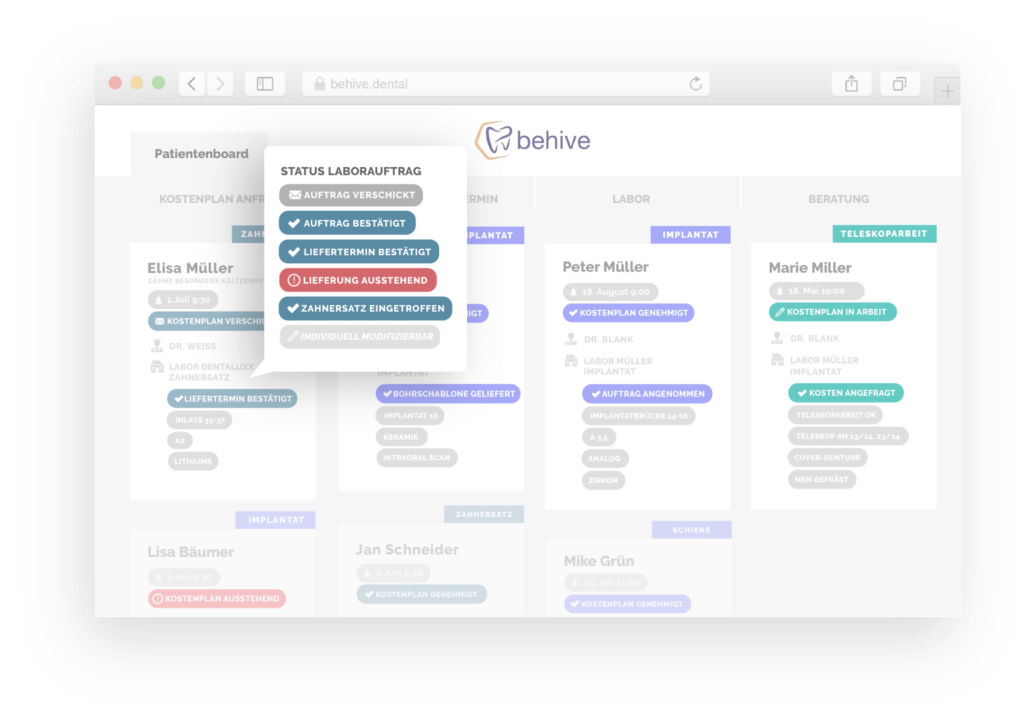Click Jan Schneider's Kostenplan genehmigt tag
The width and height of the screenshot is (1036, 723).
pyautogui.click(x=421, y=594)
